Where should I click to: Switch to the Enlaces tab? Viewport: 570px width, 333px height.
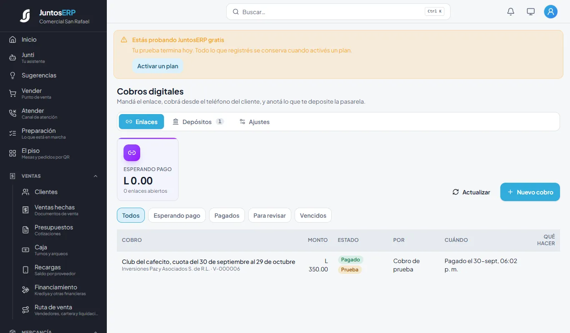(x=141, y=122)
